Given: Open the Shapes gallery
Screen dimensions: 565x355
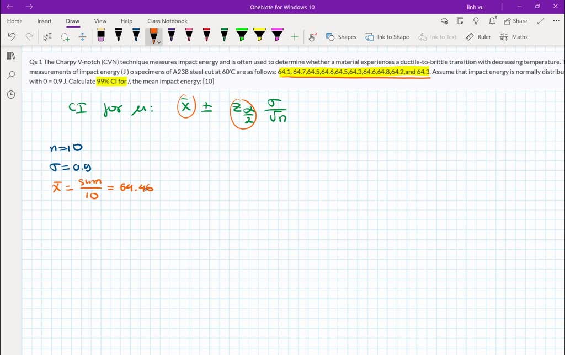Looking at the screenshot, I should (x=341, y=37).
